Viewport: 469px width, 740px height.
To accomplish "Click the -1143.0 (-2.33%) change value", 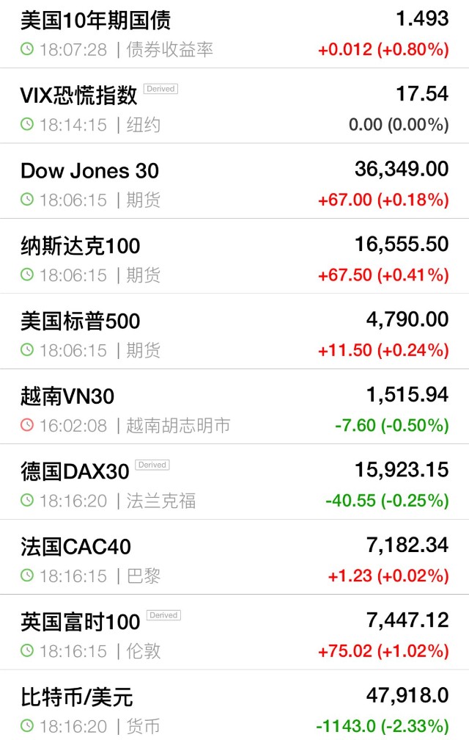I will pyautogui.click(x=383, y=726).
